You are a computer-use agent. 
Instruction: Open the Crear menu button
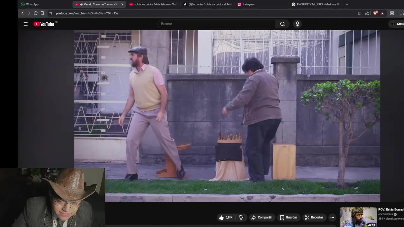pyautogui.click(x=397, y=24)
